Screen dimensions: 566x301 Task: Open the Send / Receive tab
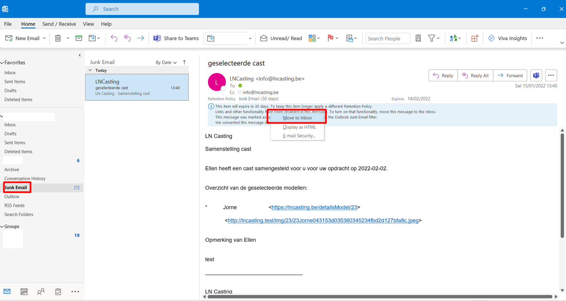pos(59,24)
